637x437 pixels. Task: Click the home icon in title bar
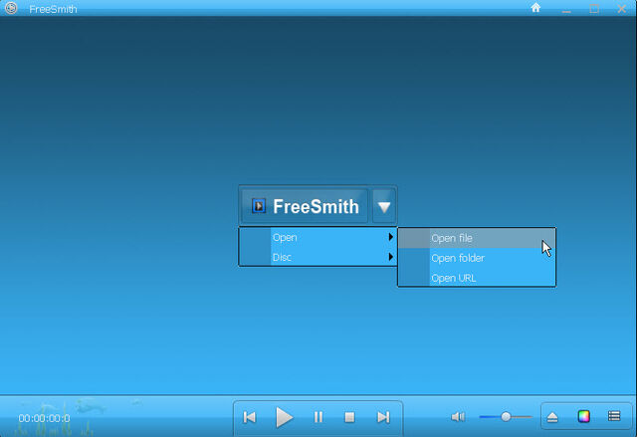click(535, 8)
